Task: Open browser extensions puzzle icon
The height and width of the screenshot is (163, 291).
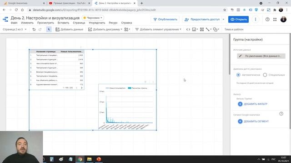Action: coord(275,10)
